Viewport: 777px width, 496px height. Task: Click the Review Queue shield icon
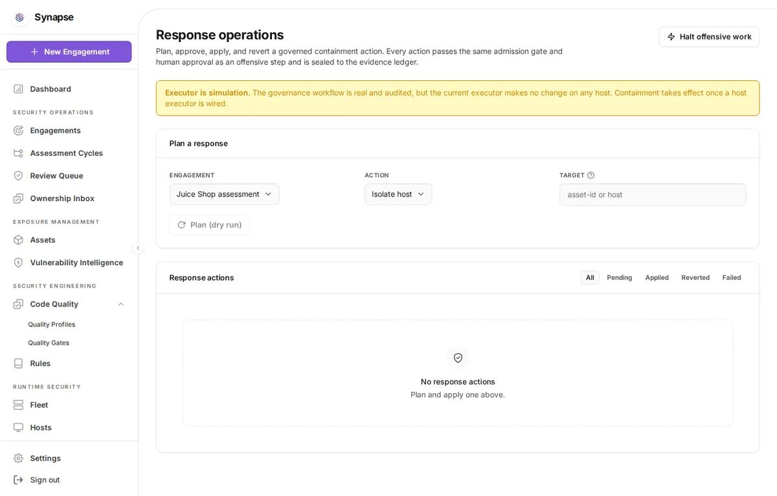(18, 176)
